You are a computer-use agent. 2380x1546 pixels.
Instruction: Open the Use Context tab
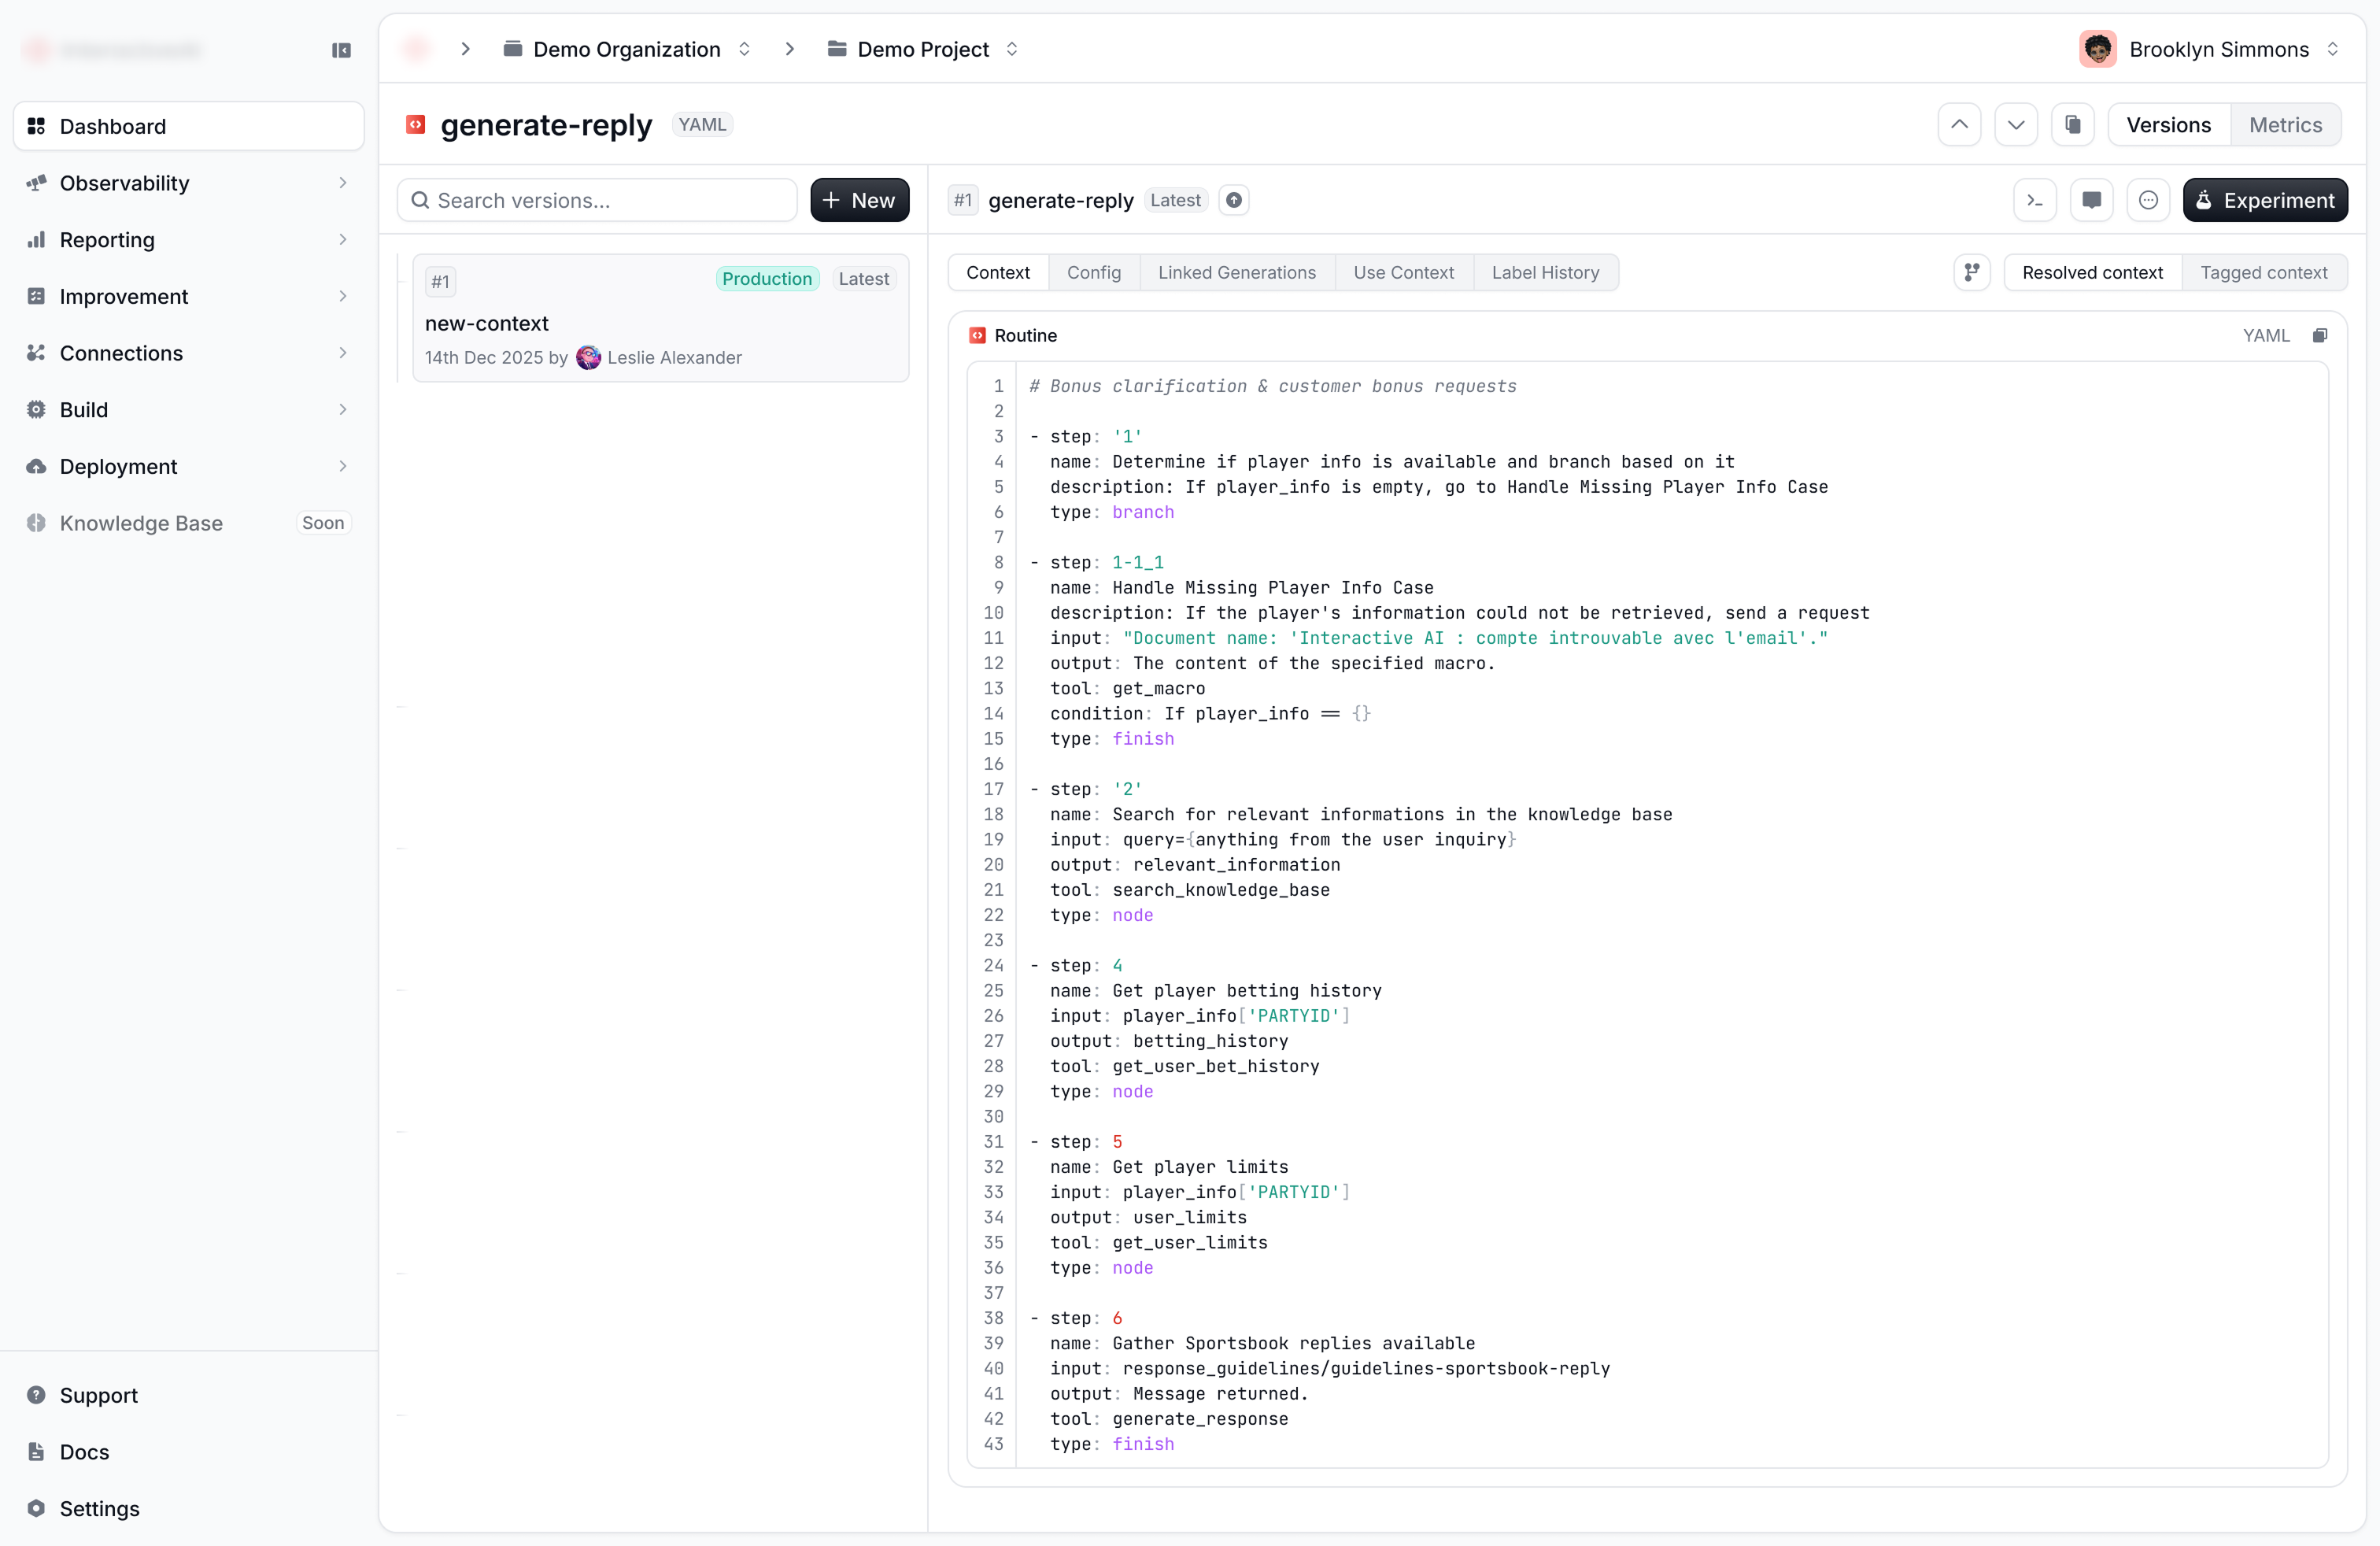1403,273
